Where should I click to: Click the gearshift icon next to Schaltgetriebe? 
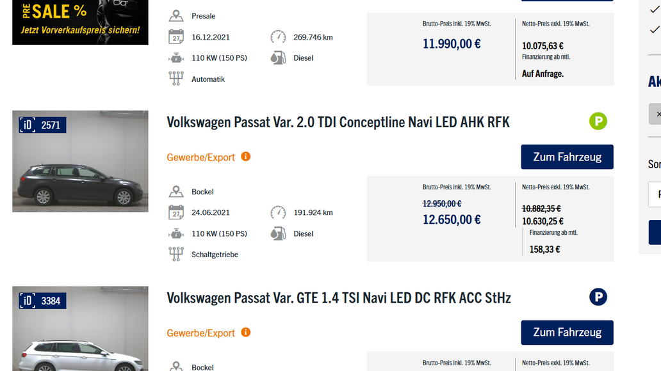[x=175, y=254]
